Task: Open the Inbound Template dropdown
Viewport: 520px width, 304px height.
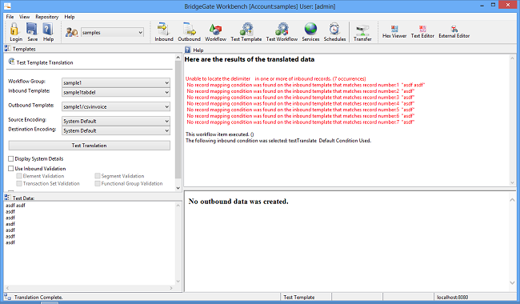Action: 116,92
